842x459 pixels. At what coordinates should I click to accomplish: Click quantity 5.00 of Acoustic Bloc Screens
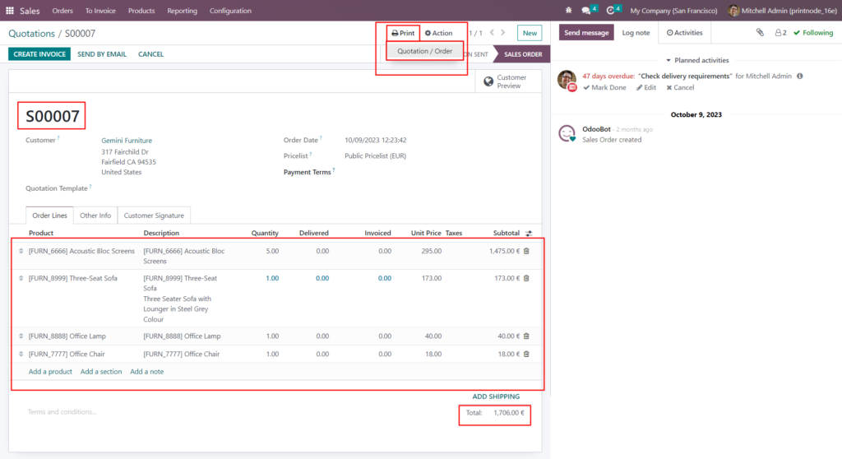(272, 251)
